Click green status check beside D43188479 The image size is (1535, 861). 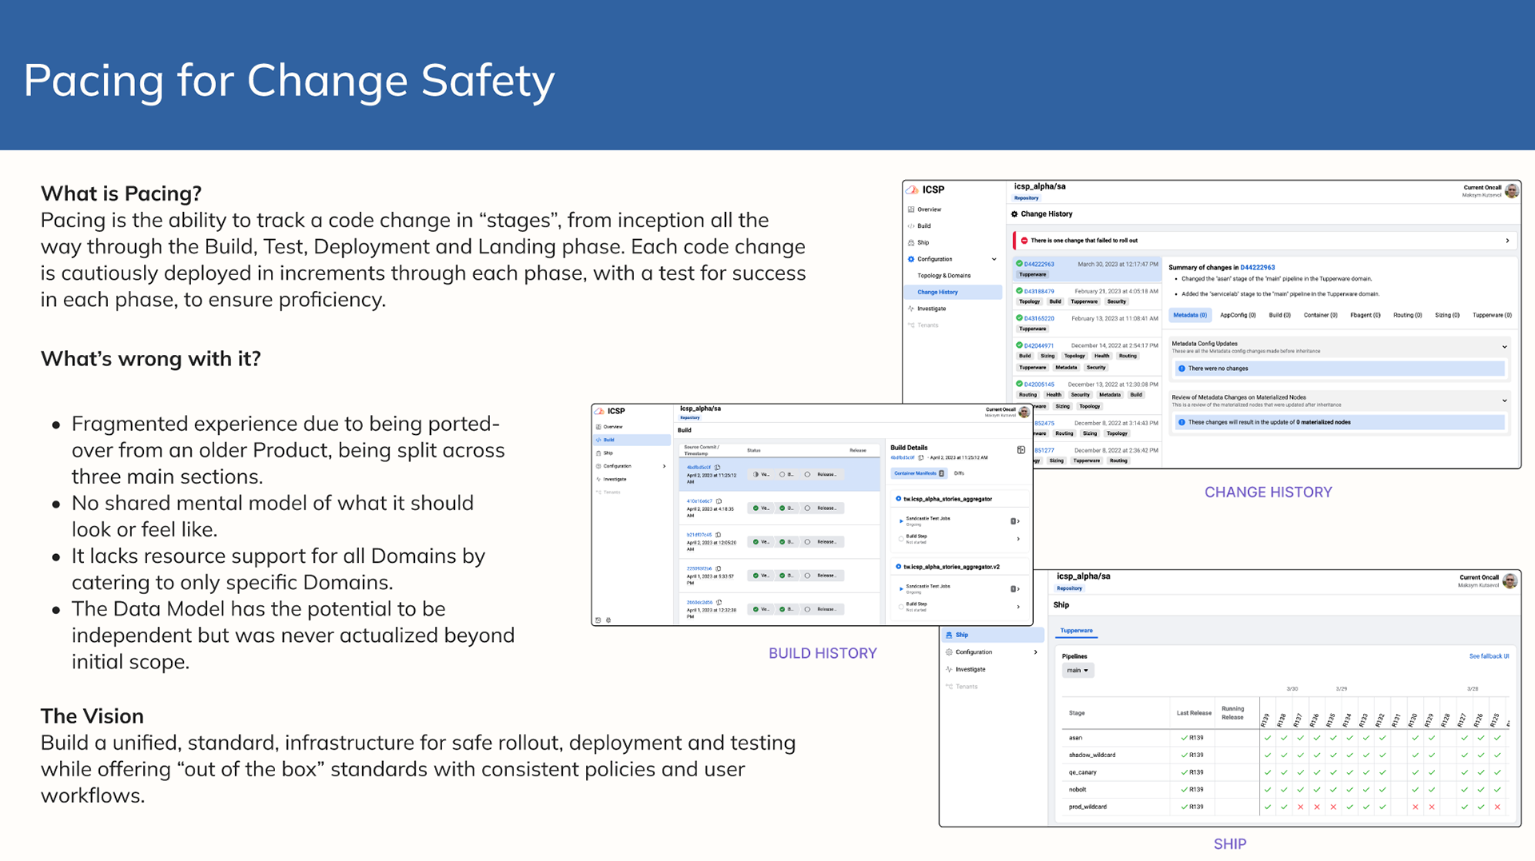(1019, 291)
